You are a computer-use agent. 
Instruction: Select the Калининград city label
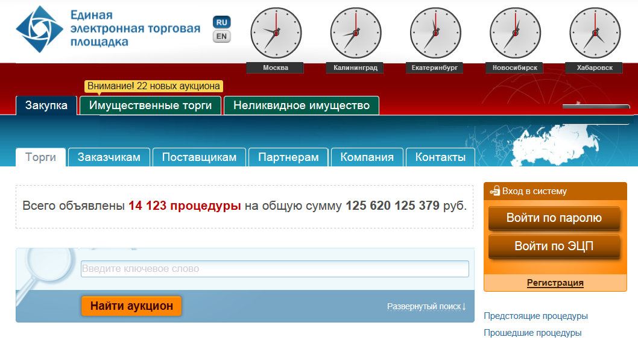(x=355, y=68)
